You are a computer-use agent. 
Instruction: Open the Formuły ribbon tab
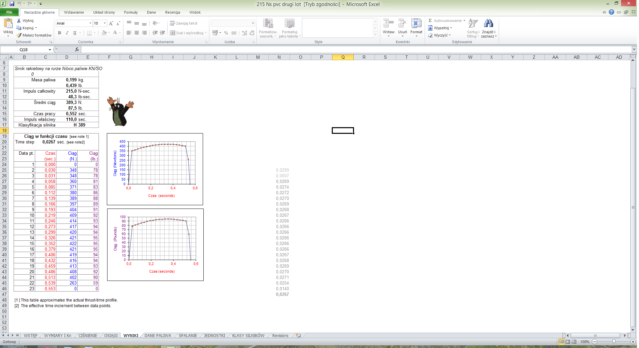point(131,12)
